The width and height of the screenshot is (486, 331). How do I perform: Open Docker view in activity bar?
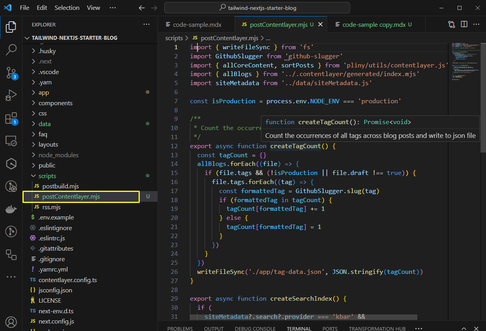pyautogui.click(x=11, y=209)
